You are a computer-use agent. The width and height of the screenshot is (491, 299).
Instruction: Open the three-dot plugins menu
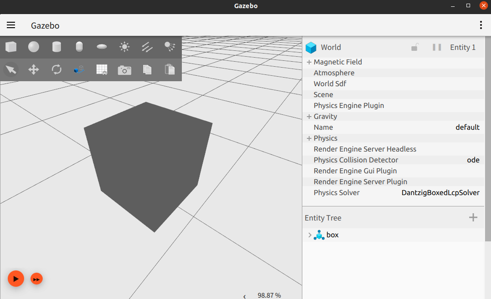481,25
